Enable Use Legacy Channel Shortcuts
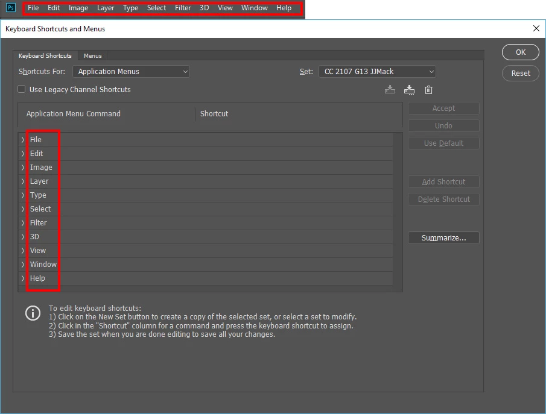 pos(22,89)
